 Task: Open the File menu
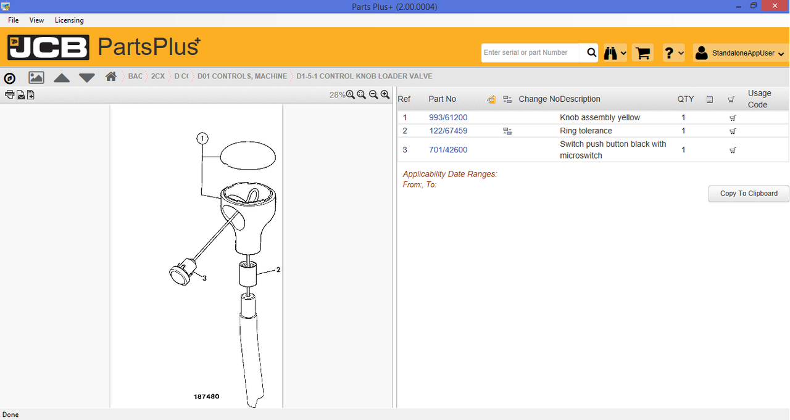coord(13,20)
